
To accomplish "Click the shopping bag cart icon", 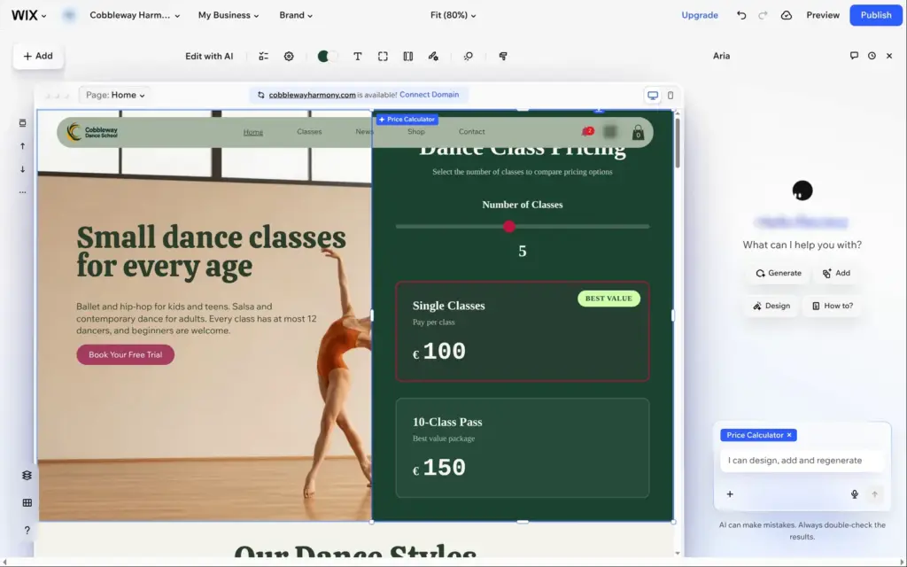I will coord(638,133).
